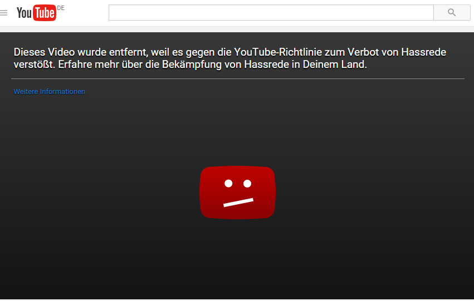Click the word 'YouTube-Richtlinie' in message
This screenshot has height=301, width=474.
[x=278, y=52]
